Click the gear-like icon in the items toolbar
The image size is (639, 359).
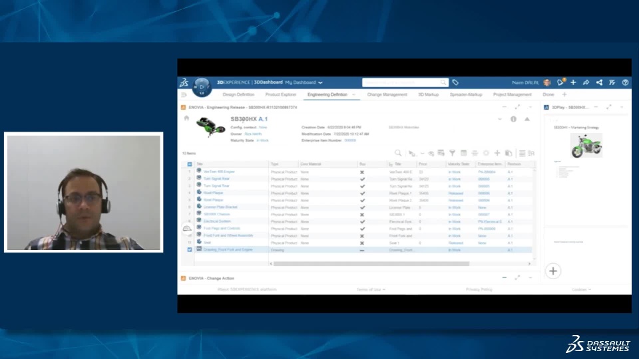486,153
